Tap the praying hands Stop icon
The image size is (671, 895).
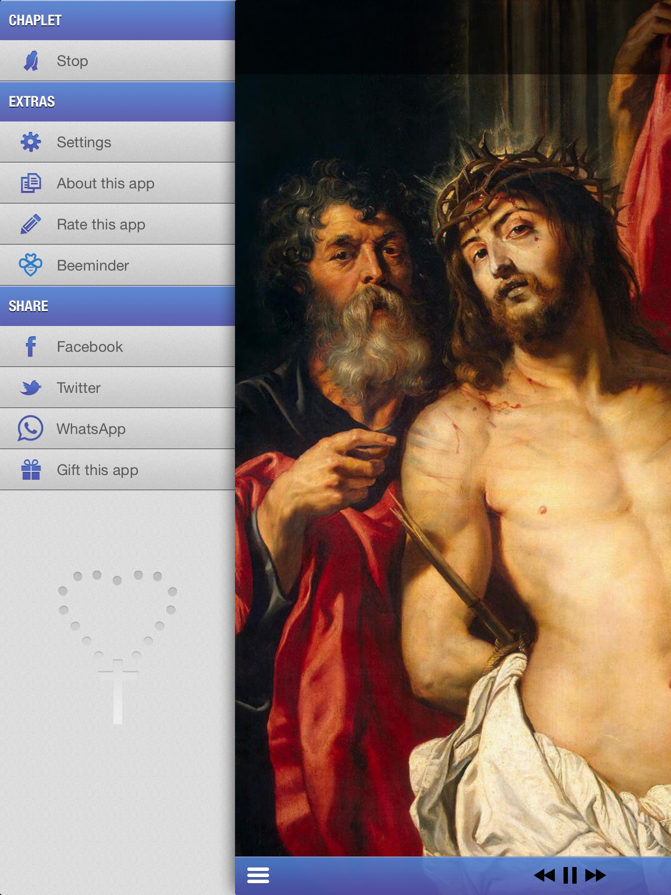pyautogui.click(x=31, y=61)
